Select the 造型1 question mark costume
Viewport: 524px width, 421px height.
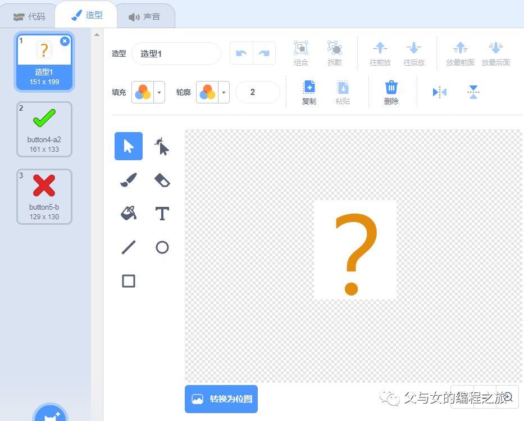(44, 61)
